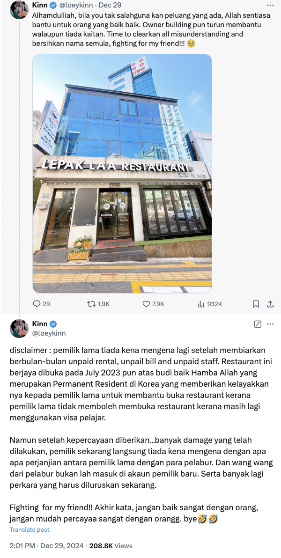Open Kinn's profile avatar on top tweet

19,10
